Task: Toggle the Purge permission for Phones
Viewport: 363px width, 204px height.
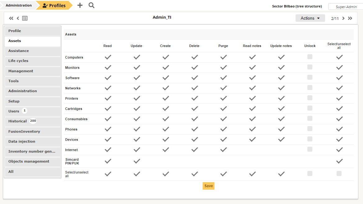Action: coord(223,129)
